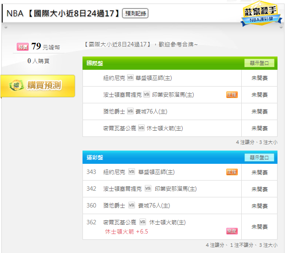Click 休士頓火箭(主) in 國際盤 table
The width and height of the screenshot is (285, 253).
coord(165,128)
